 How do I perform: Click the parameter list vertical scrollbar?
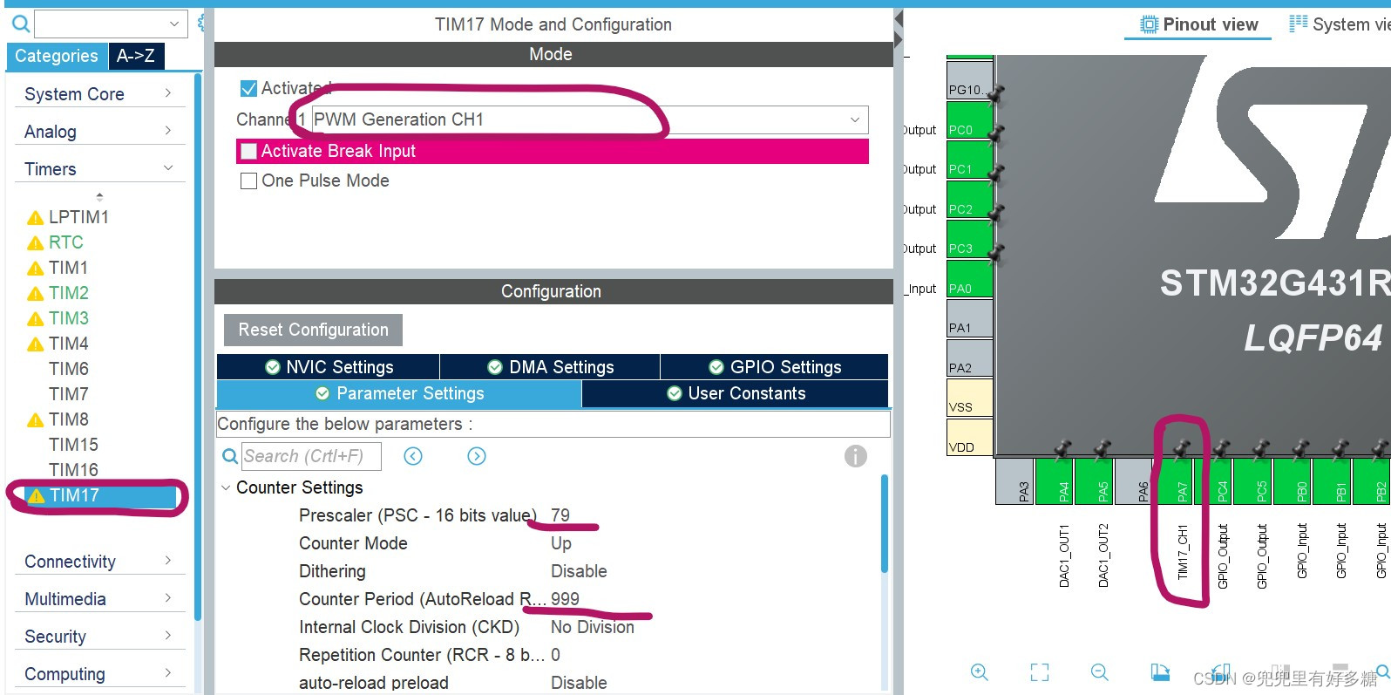(x=884, y=523)
